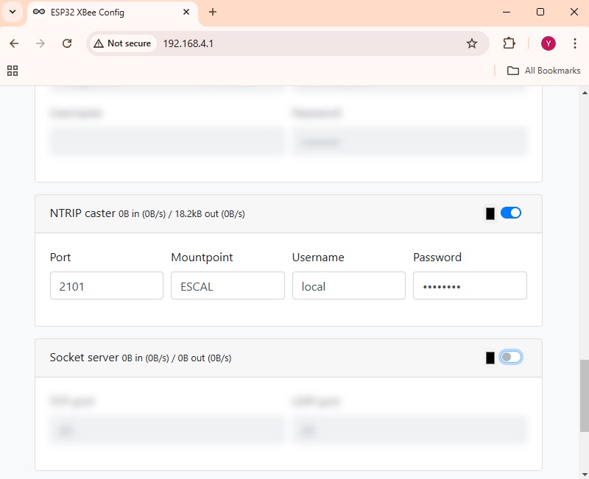The image size is (589, 479).
Task: Open the Extensions puzzle icon
Action: click(509, 43)
